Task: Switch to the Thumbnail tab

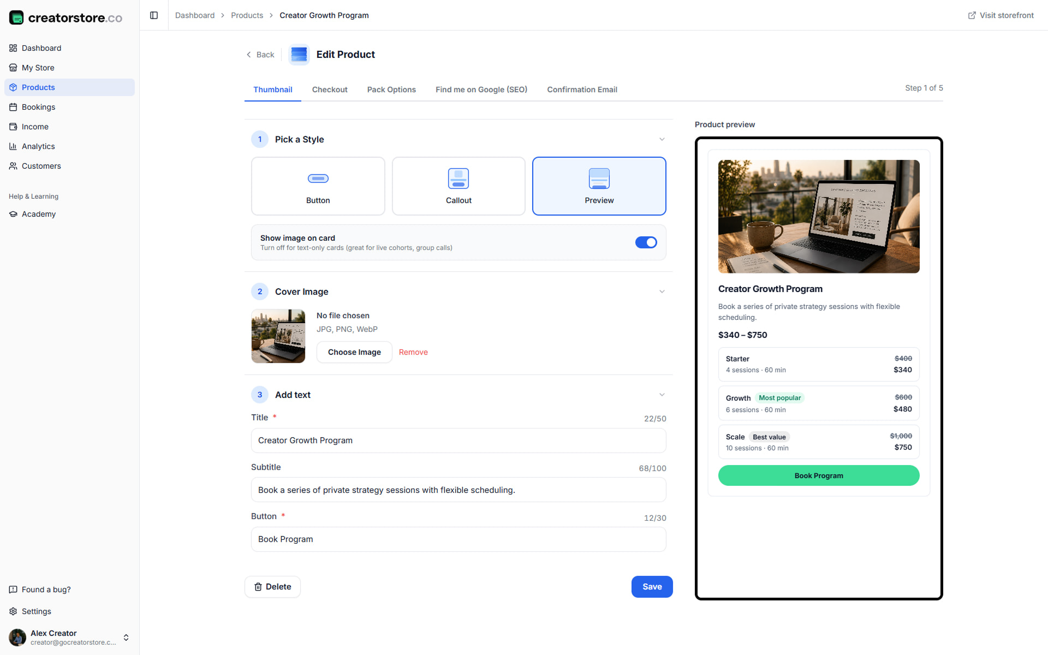Action: pyautogui.click(x=273, y=90)
